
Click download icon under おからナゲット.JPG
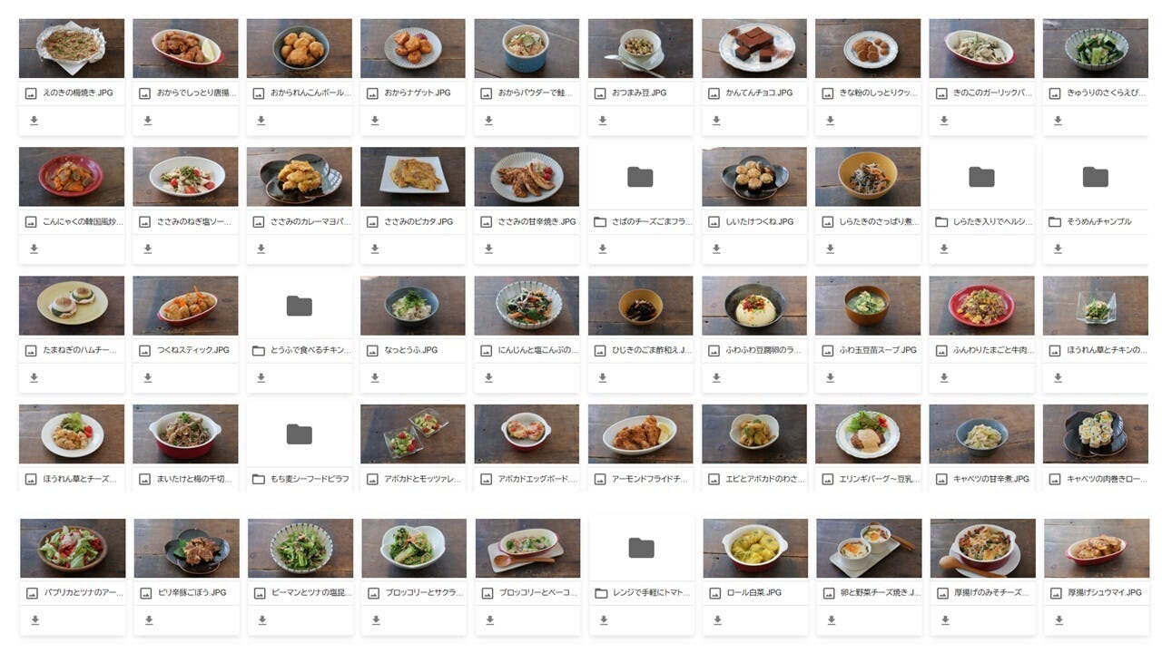point(375,121)
